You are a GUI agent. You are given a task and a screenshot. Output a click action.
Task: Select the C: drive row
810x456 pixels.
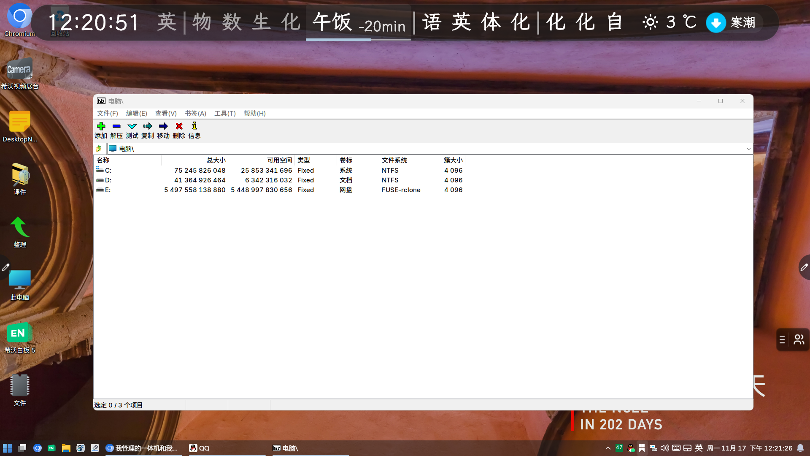click(108, 170)
